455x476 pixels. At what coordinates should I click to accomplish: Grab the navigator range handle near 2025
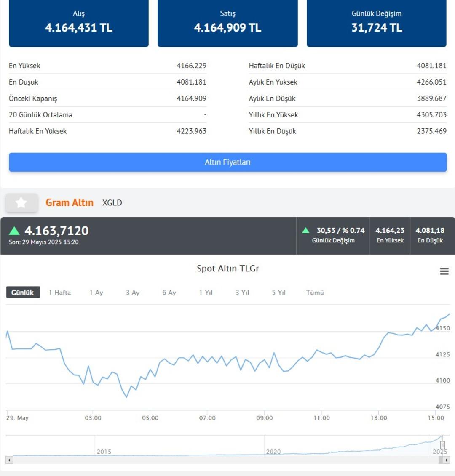(442, 445)
